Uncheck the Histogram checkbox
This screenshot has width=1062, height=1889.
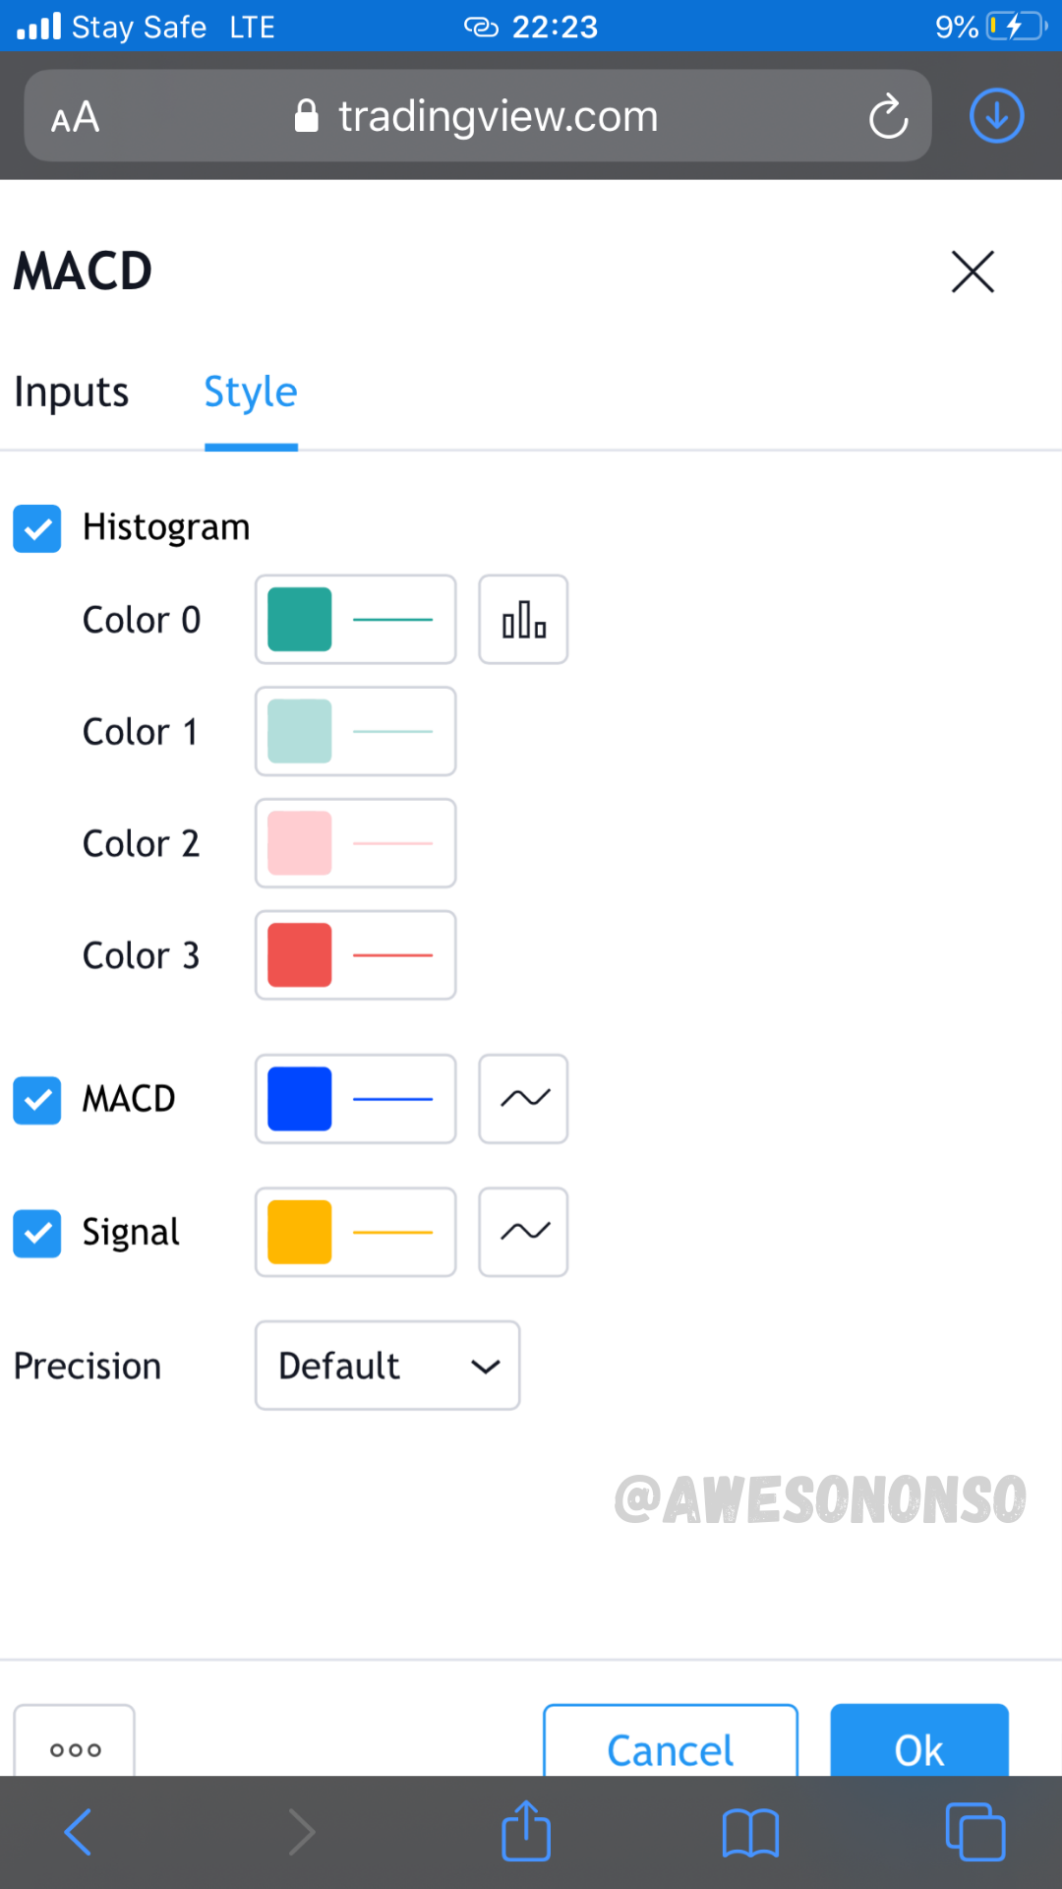pyautogui.click(x=37, y=528)
